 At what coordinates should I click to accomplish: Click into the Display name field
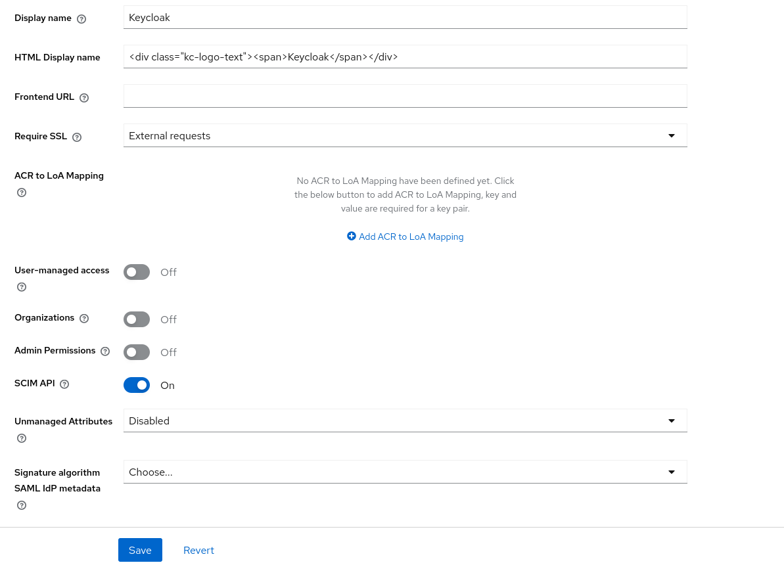405,18
